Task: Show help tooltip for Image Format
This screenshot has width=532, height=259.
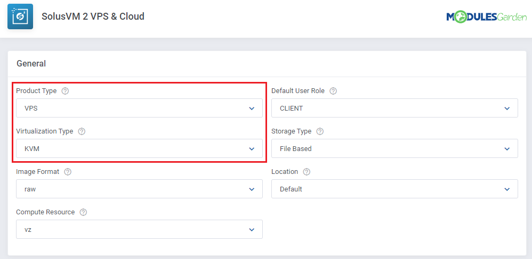Action: point(68,172)
